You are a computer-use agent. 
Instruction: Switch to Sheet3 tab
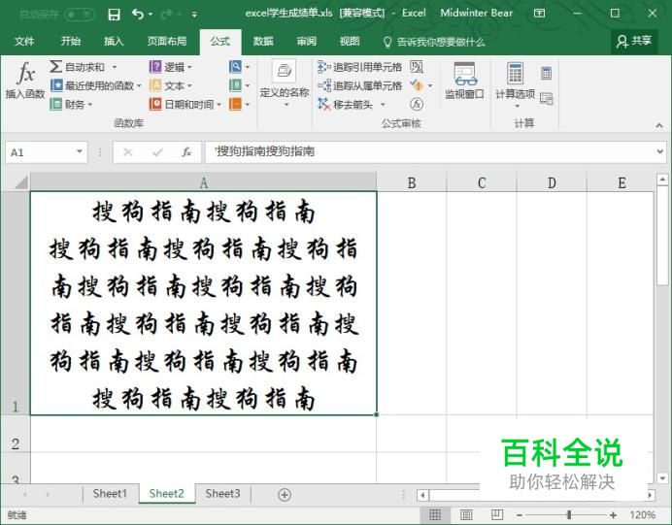(x=222, y=494)
